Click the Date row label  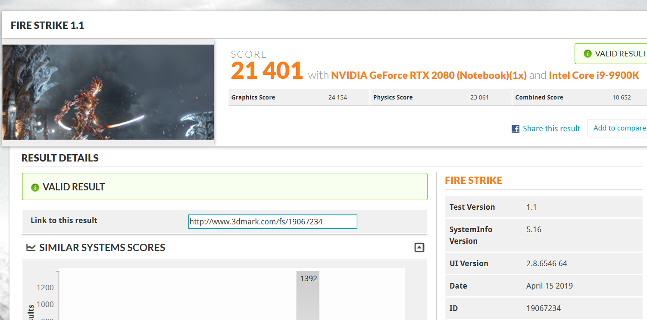(458, 286)
